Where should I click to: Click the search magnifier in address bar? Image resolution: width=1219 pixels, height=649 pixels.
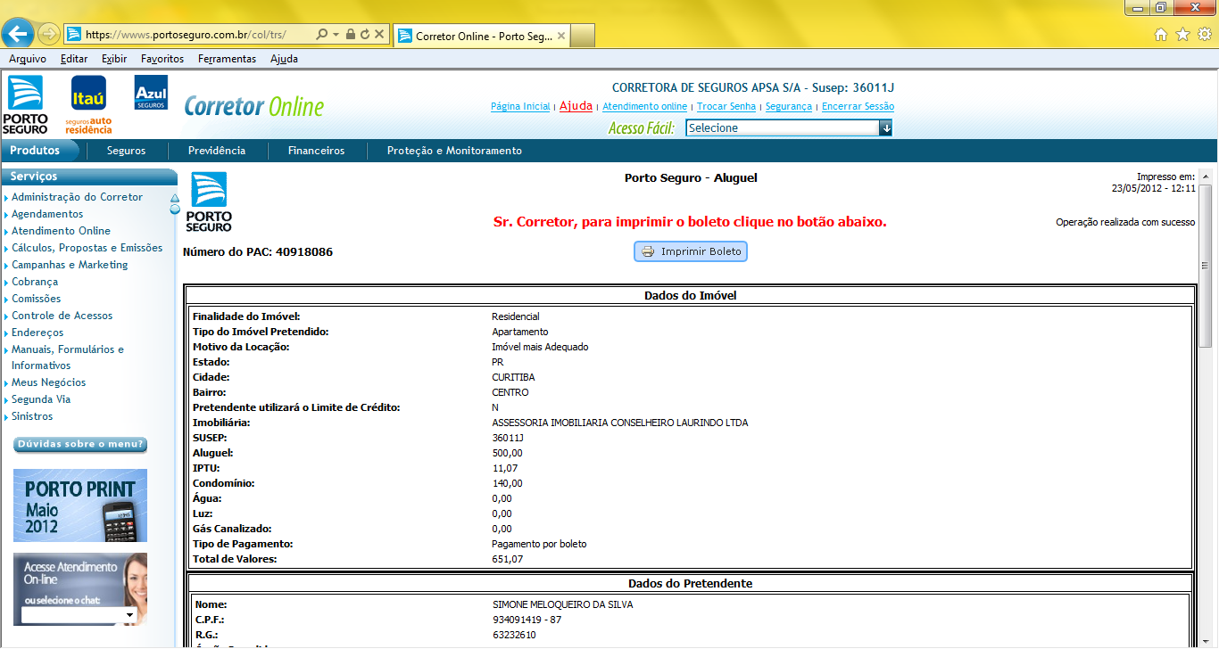[321, 35]
